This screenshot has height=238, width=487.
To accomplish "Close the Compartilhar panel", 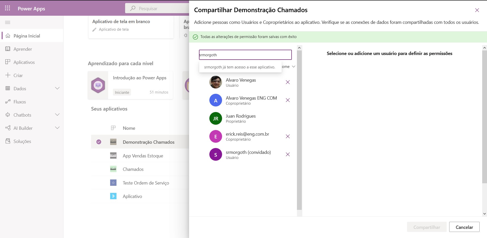I will pyautogui.click(x=477, y=10).
